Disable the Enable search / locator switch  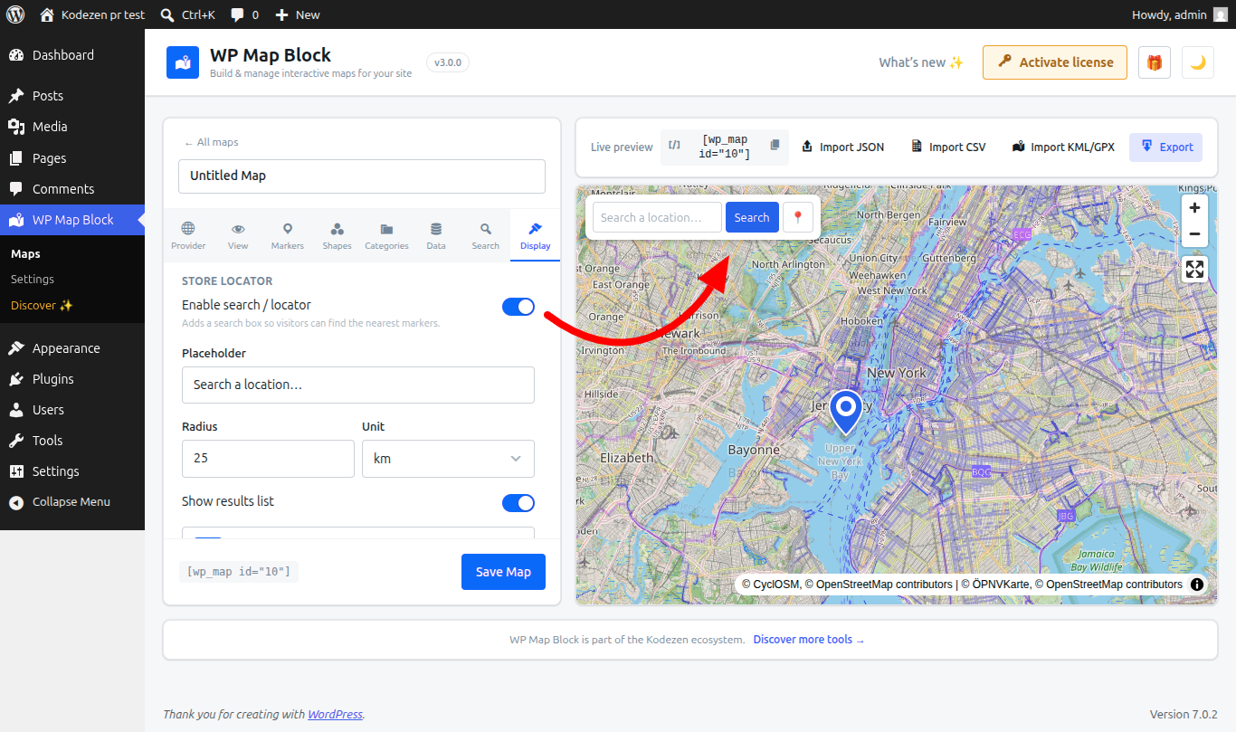tap(518, 307)
